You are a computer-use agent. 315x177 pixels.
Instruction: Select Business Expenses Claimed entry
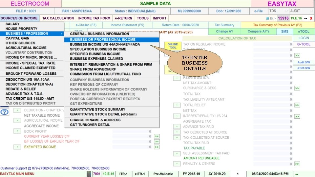[112, 59]
